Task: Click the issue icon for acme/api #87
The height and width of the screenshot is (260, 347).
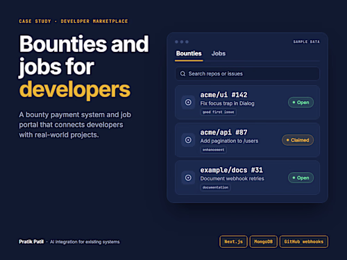Action: click(188, 140)
